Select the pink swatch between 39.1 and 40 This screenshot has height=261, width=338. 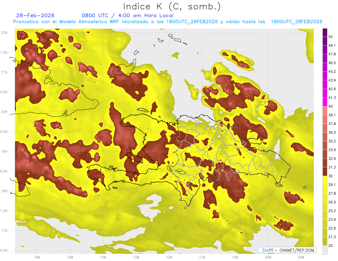coord(325,111)
